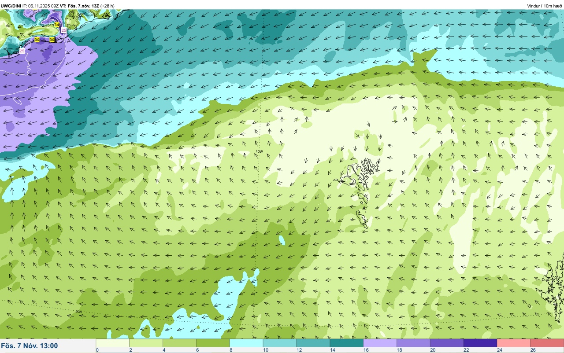Click the 24–26 light pink legend swatch
The height and width of the screenshot is (353, 564).
click(x=514, y=343)
